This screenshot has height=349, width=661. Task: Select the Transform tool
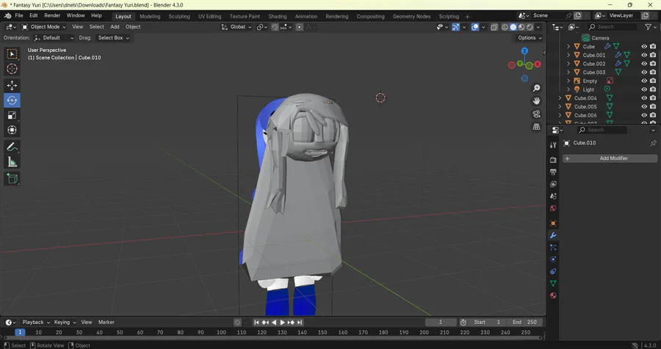[x=12, y=130]
